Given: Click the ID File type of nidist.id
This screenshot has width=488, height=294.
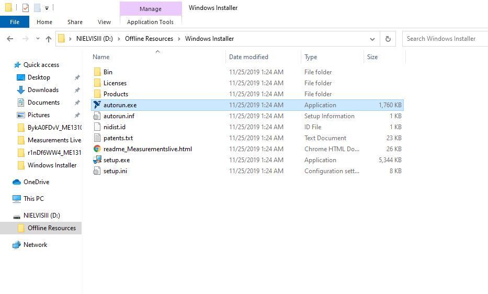Looking at the screenshot, I should pos(313,127).
